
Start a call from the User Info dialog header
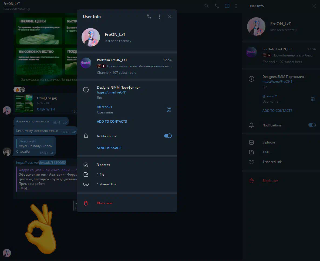point(149,16)
